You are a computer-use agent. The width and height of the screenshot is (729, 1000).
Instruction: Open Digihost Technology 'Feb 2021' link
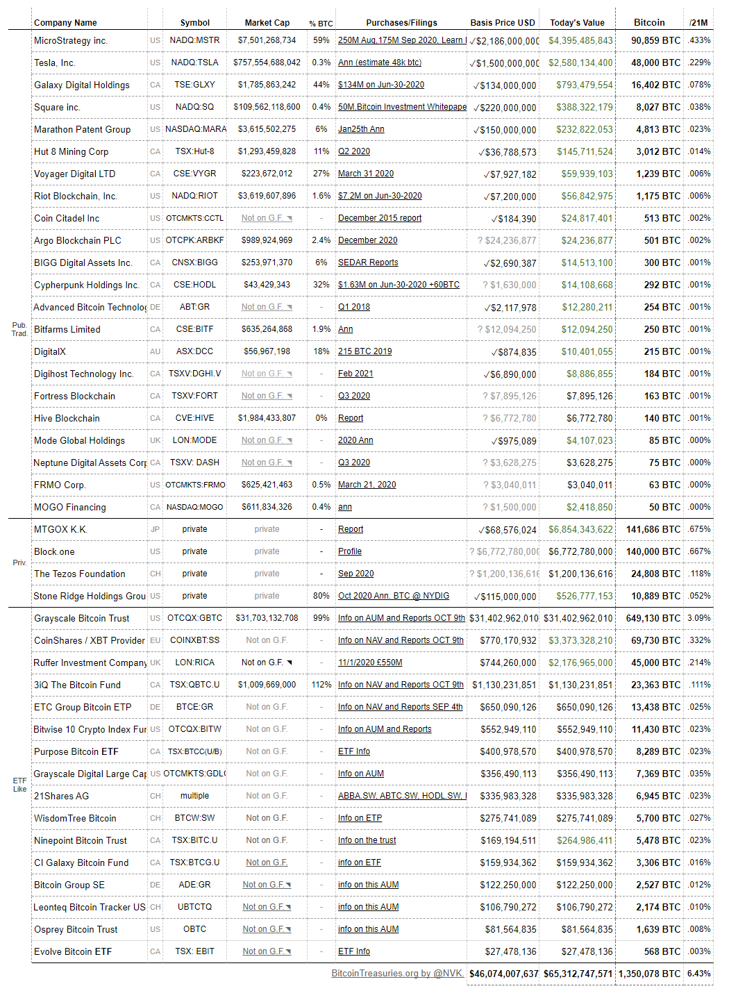coord(355,374)
